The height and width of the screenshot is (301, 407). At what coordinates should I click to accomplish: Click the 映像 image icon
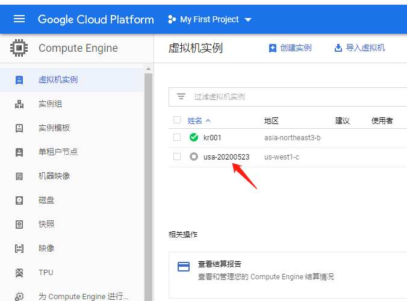click(x=19, y=248)
